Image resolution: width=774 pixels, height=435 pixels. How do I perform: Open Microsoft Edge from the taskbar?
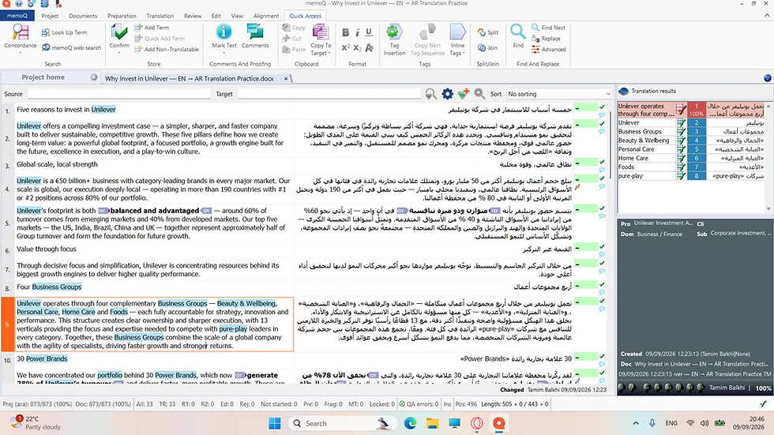410,423
